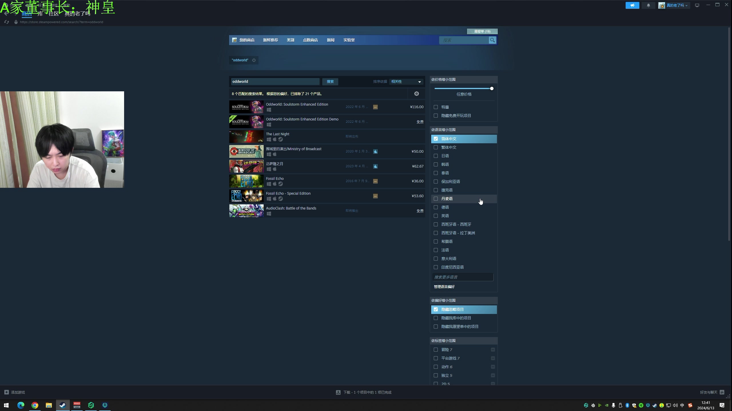Image resolution: width=732 pixels, height=411 pixels.
Task: Click the Steam taskbar icon
Action: pyautogui.click(x=63, y=405)
